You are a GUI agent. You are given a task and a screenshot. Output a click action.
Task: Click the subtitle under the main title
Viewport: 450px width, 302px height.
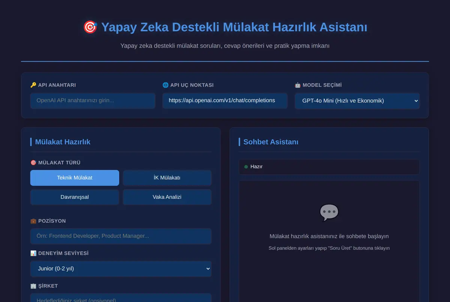[225, 46]
